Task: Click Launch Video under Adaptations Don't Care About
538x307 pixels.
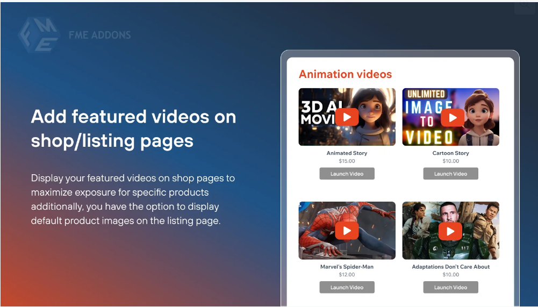Action: pos(450,288)
